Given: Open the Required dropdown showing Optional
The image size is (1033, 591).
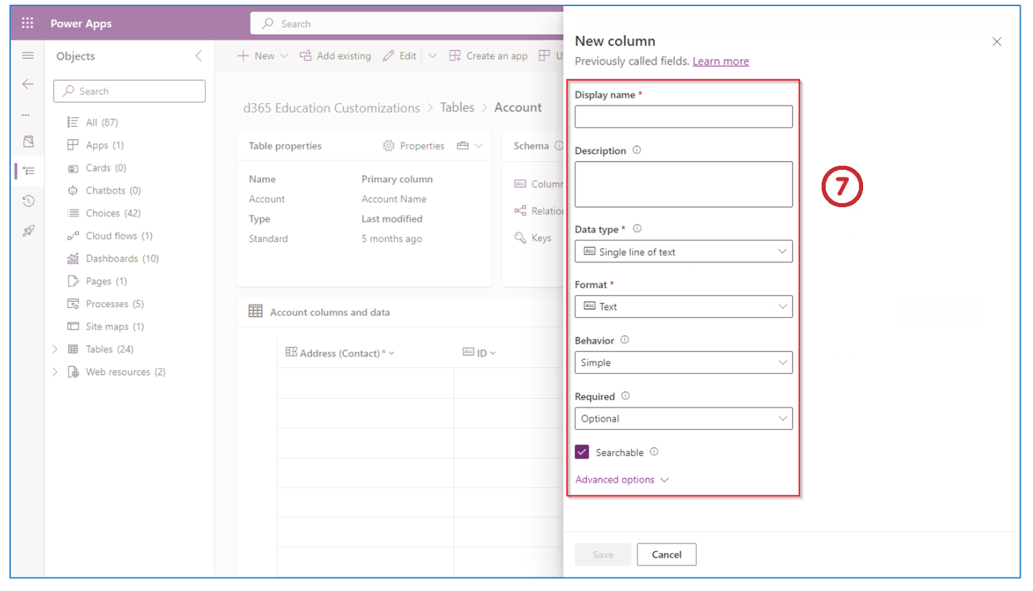Looking at the screenshot, I should (x=683, y=419).
